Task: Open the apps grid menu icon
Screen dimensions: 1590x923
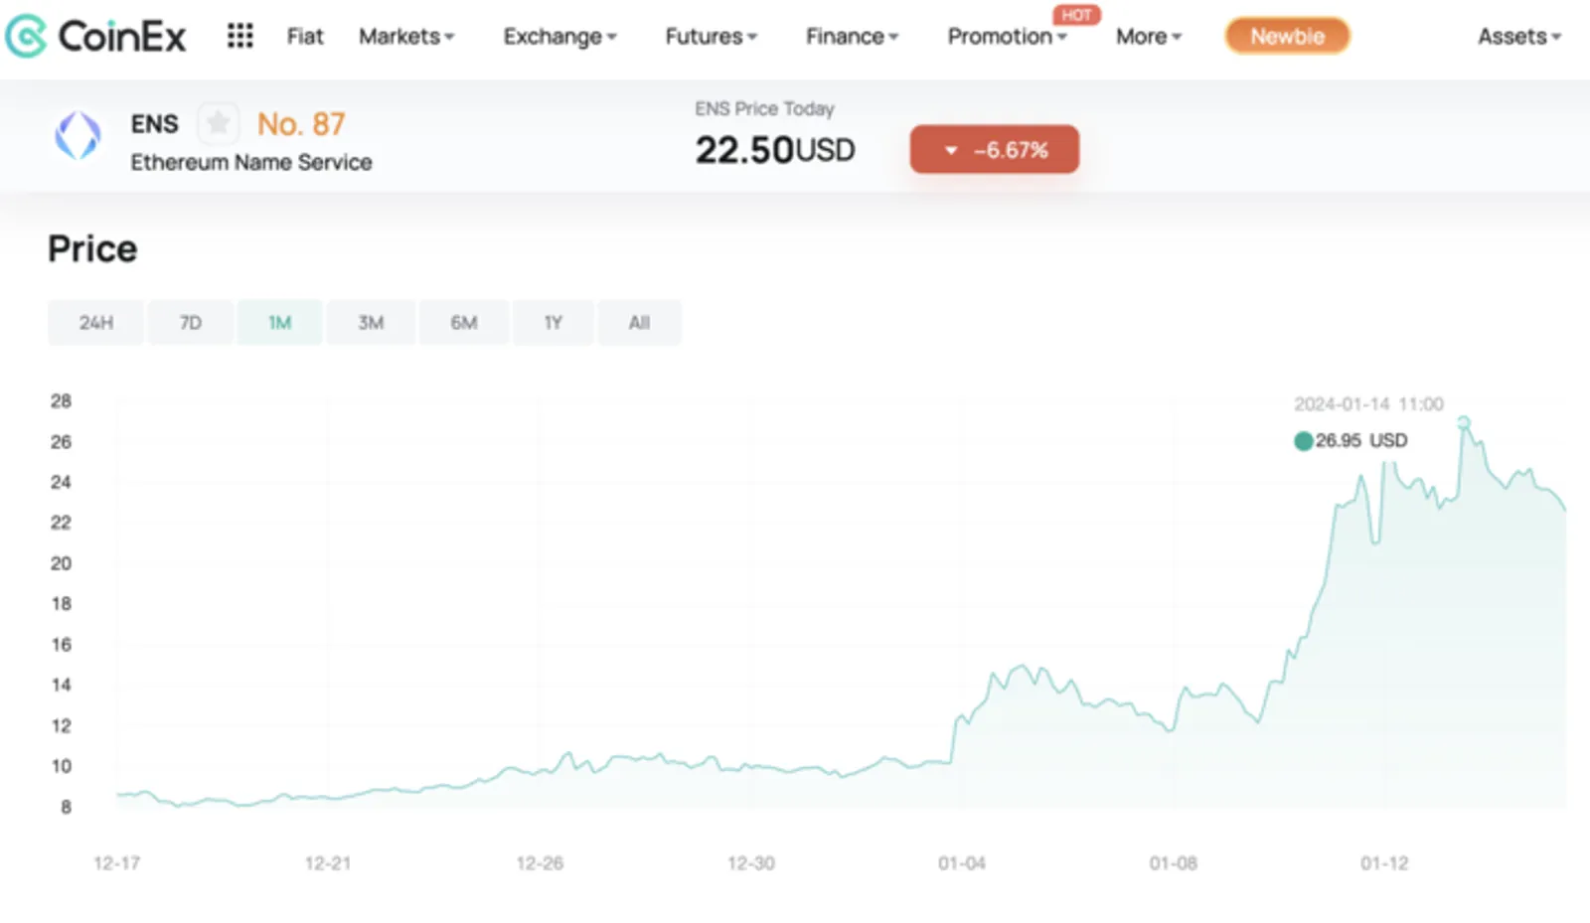Action: pos(239,37)
